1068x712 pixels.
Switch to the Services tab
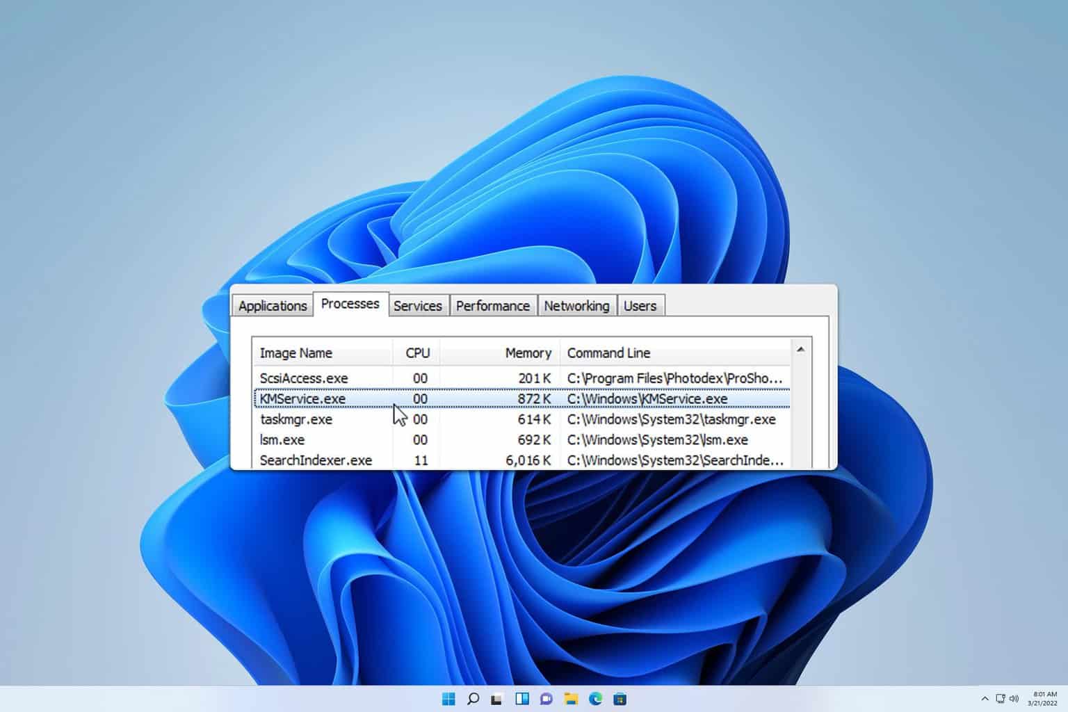click(x=417, y=306)
